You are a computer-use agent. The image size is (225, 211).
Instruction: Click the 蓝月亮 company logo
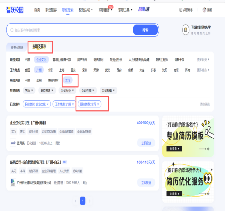pyautogui.click(x=13, y=143)
